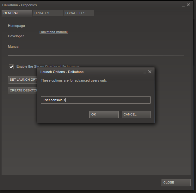
Task: Click the SET LAUNCH OPTIONS button
Action: 23,80
